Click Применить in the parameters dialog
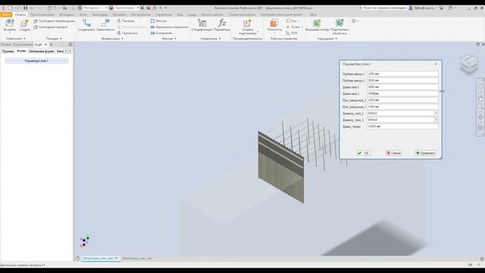This screenshot has height=273, width=485. tap(425, 153)
